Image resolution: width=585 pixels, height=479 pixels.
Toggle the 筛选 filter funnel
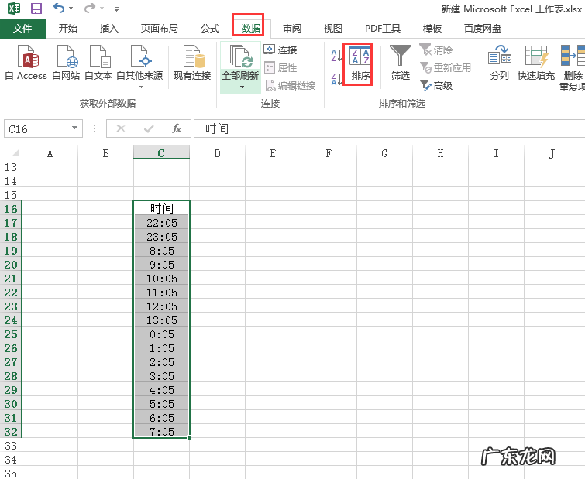(401, 63)
